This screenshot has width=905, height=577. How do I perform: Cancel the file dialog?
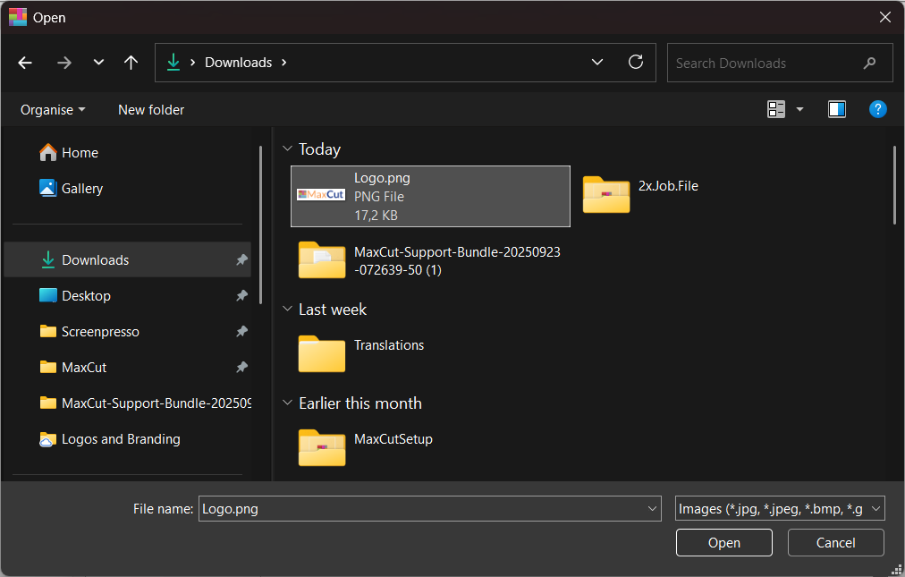(x=835, y=543)
